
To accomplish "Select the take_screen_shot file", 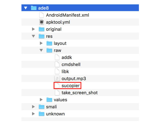I will [80, 93].
